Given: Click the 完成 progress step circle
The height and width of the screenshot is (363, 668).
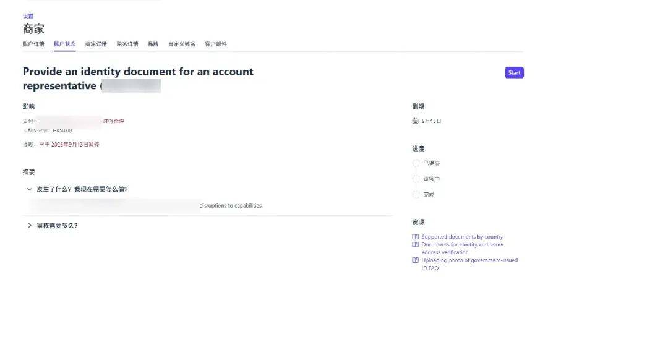Looking at the screenshot, I should coord(416,195).
